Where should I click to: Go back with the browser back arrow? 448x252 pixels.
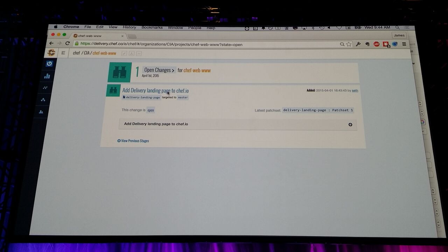51,43
